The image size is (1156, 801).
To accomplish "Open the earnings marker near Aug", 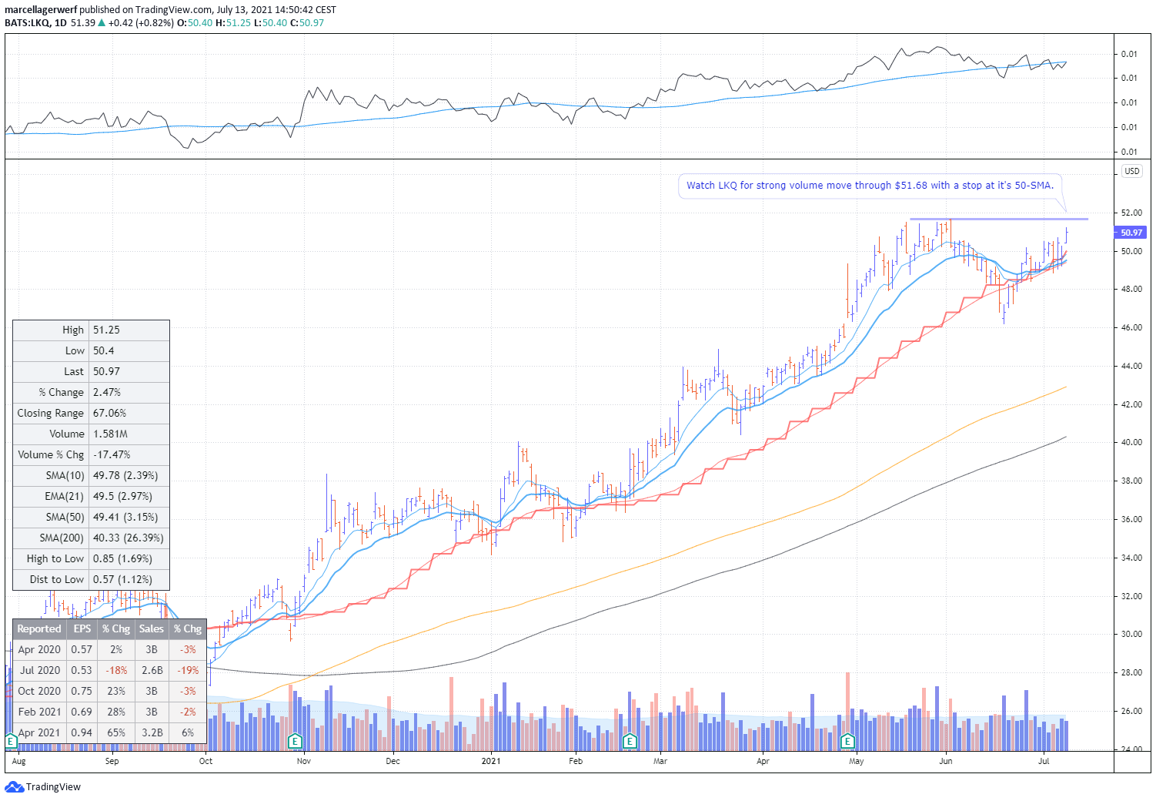I will coord(11,742).
